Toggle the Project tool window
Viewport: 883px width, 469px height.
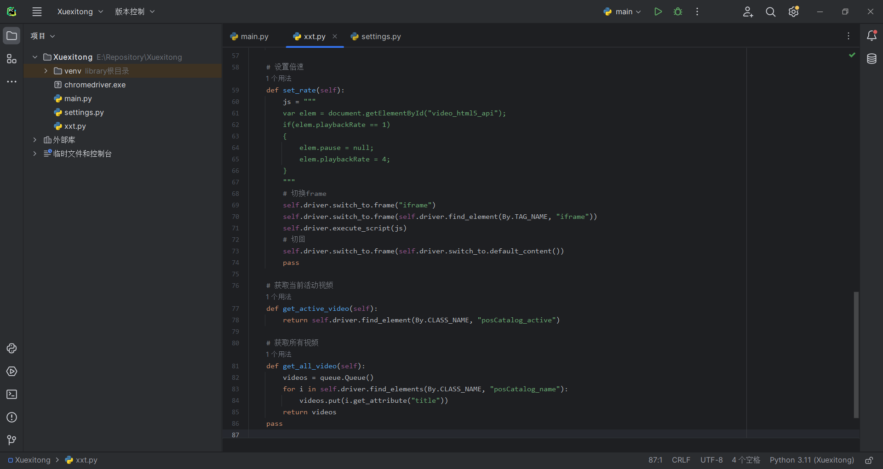(11, 36)
